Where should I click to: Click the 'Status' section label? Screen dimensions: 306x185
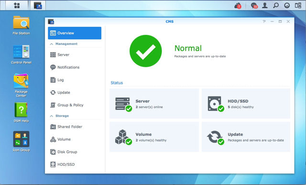pos(117,83)
